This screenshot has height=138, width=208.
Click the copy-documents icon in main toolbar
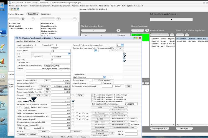tap(15, 9)
